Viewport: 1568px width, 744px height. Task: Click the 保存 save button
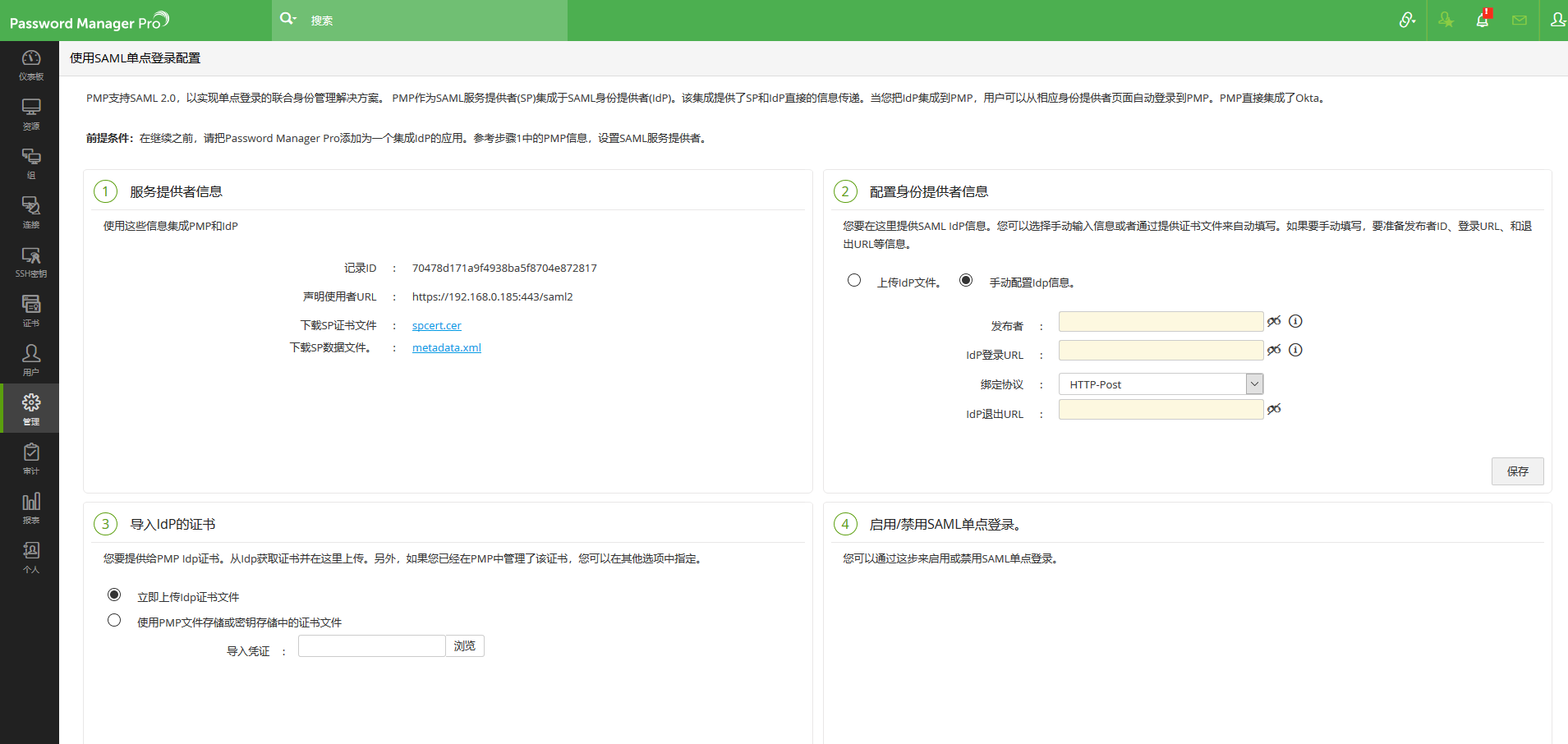click(1517, 471)
